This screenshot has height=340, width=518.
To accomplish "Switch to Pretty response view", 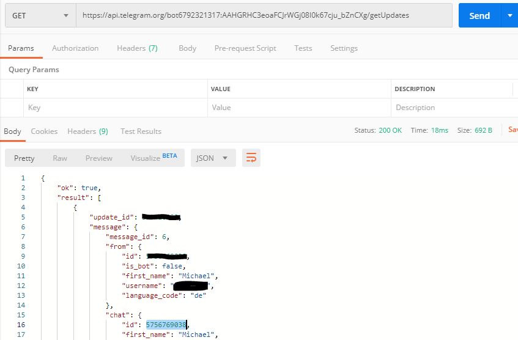I will click(x=24, y=158).
